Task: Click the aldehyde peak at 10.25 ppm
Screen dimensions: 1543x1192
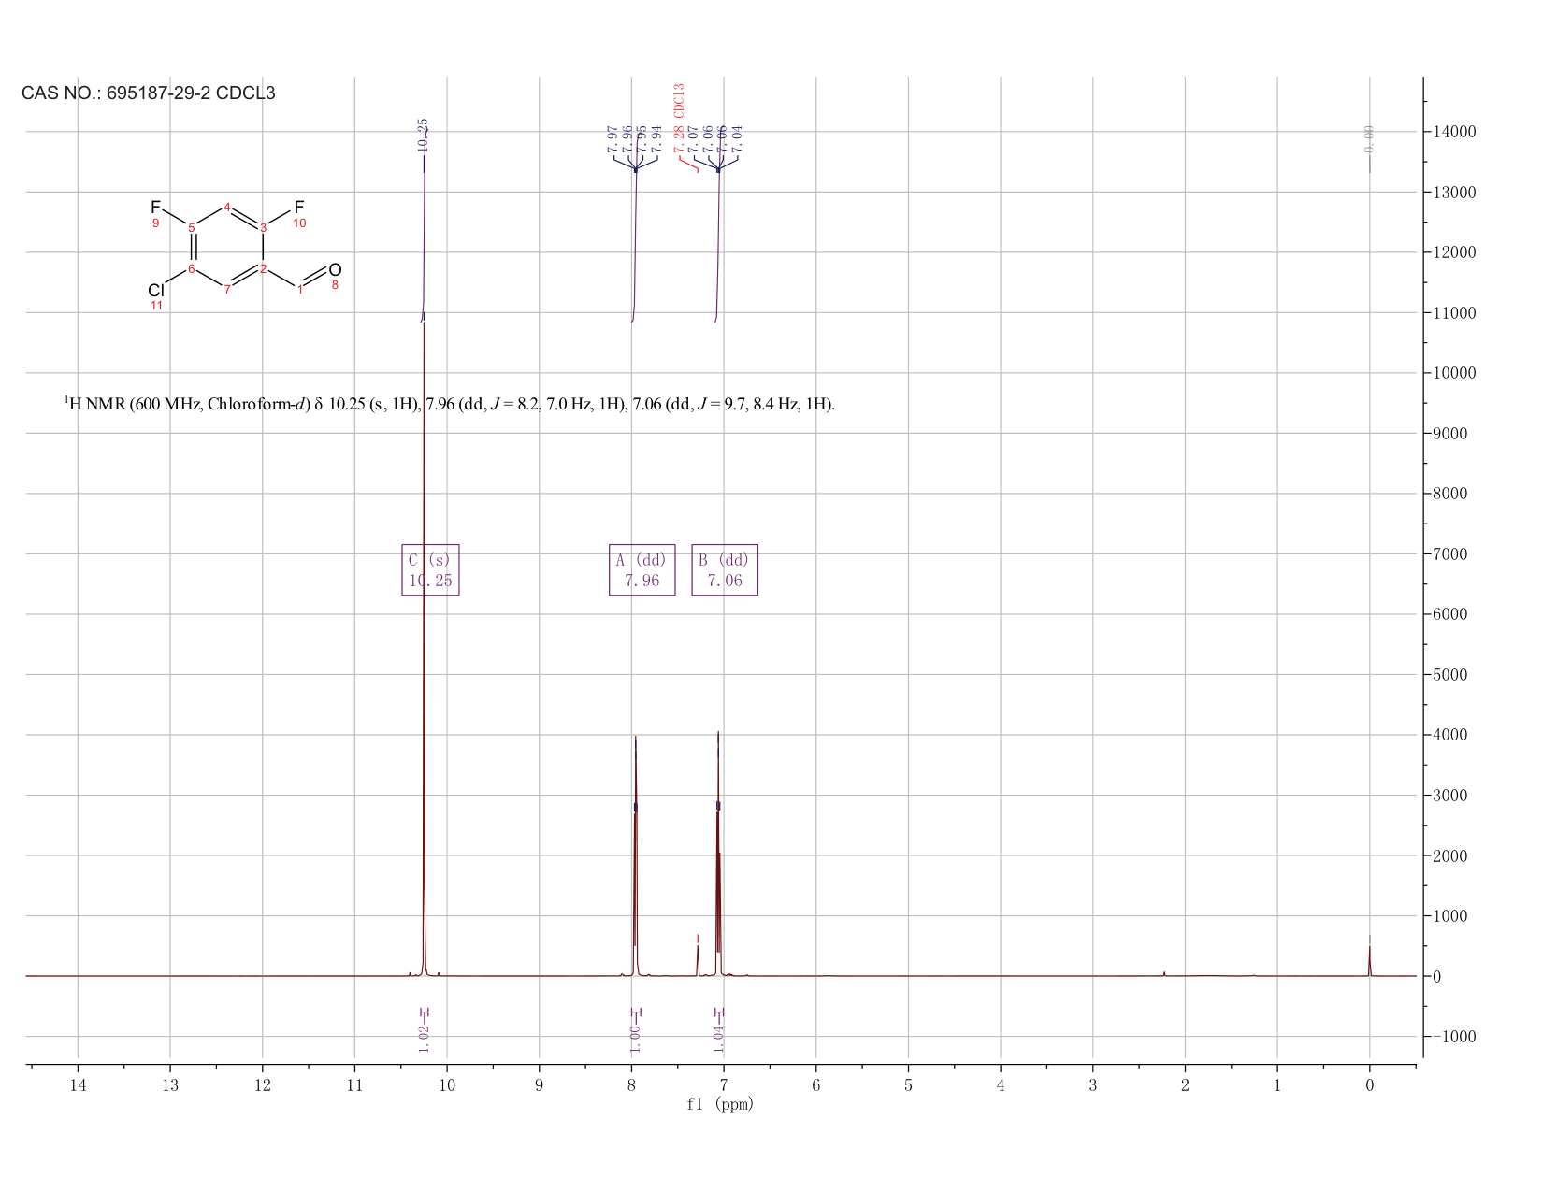Action: 424,654
